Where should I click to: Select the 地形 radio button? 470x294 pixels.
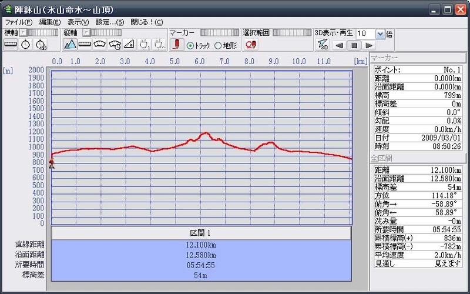(x=218, y=46)
